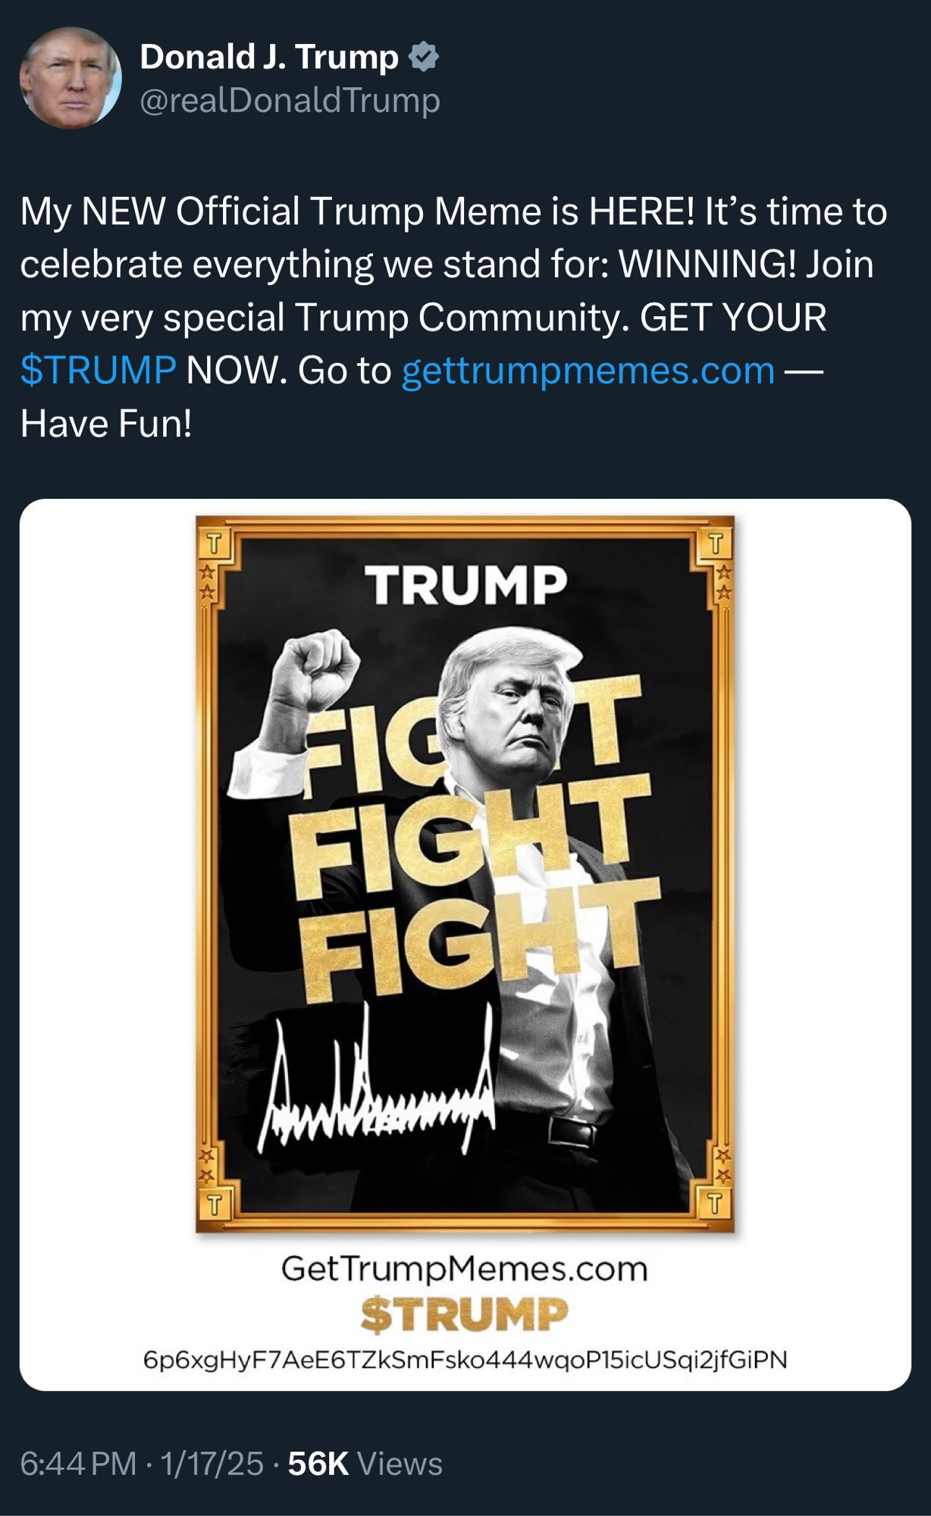The height and width of the screenshot is (1516, 931).
Task: Click the blue verified checkmark badge
Action: (x=424, y=58)
